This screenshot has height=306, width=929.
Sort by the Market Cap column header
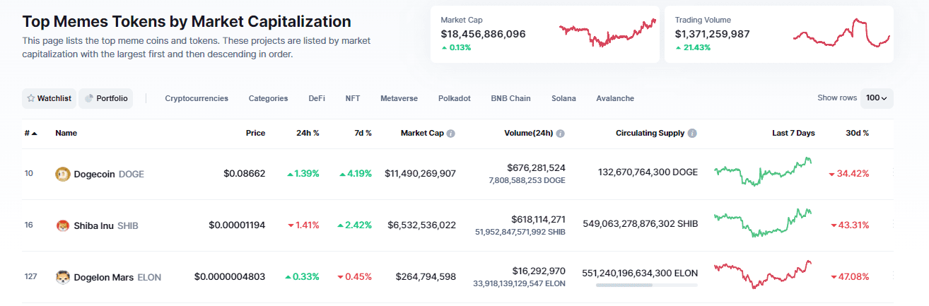(x=422, y=133)
